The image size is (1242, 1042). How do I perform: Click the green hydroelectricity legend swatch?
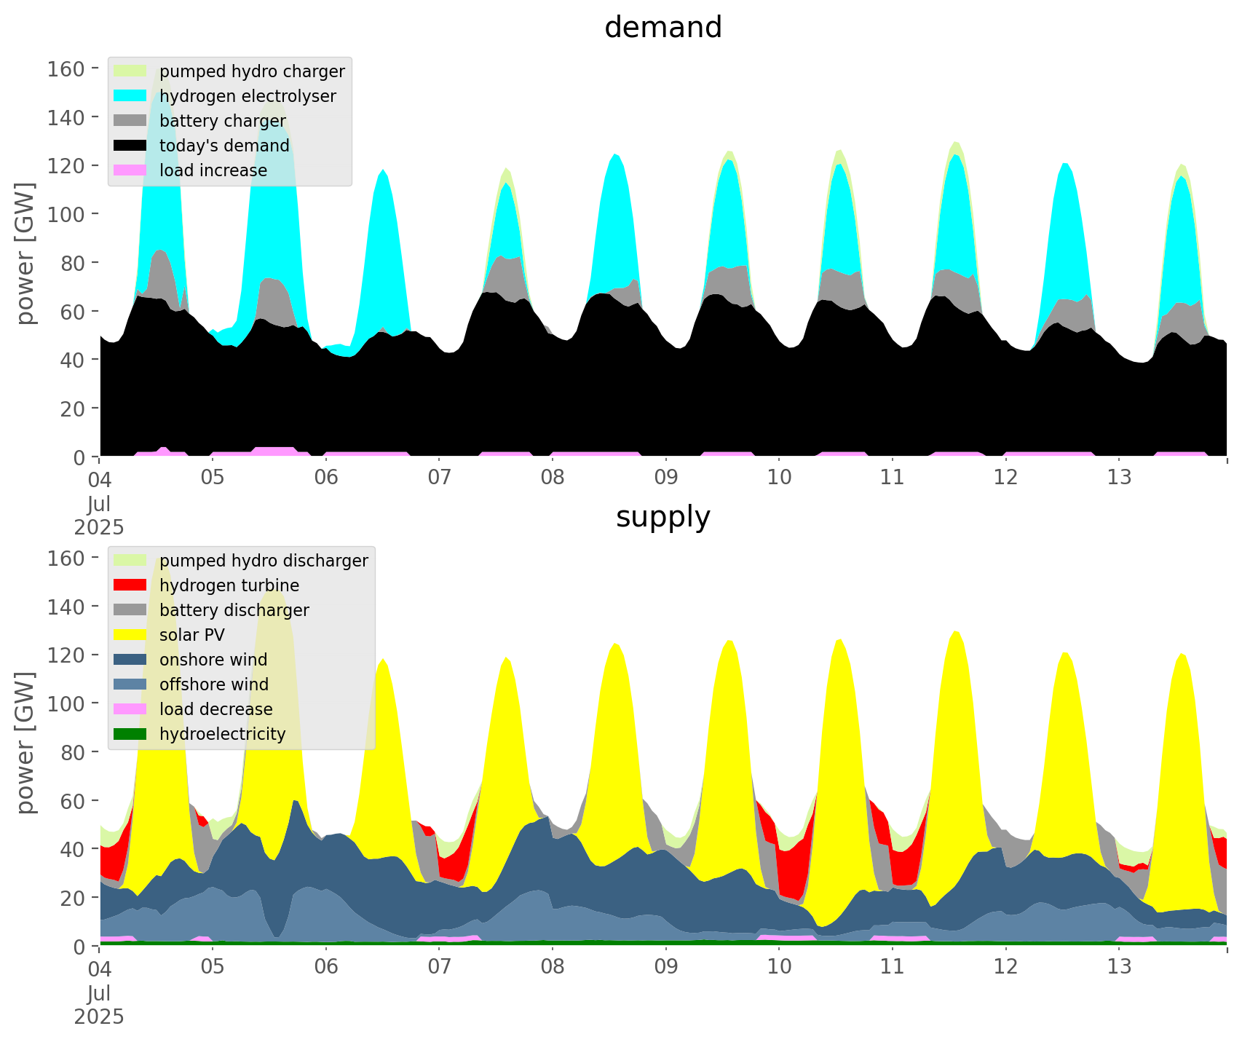(x=130, y=734)
